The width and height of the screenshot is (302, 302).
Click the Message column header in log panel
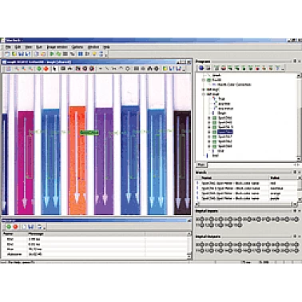(86, 234)
